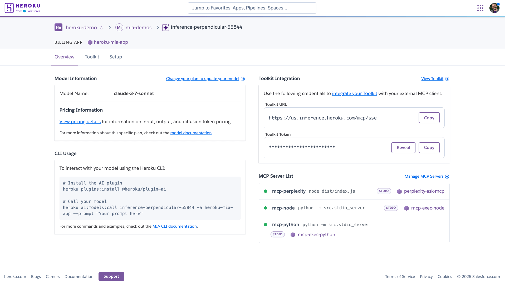
Task: Click the arrow icon beside Manage MCP Servers
Action: tap(447, 177)
